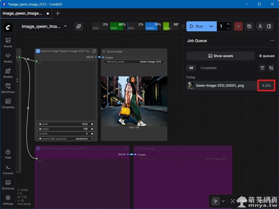The width and height of the screenshot is (279, 209).
Task: Click the Show assets button
Action: 220,56
